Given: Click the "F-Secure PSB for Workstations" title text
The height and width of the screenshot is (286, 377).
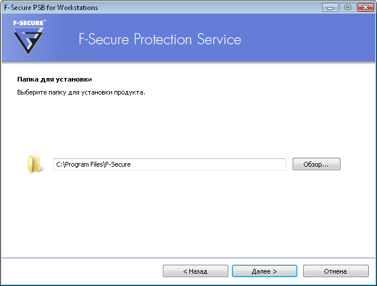Looking at the screenshot, I should click(51, 7).
